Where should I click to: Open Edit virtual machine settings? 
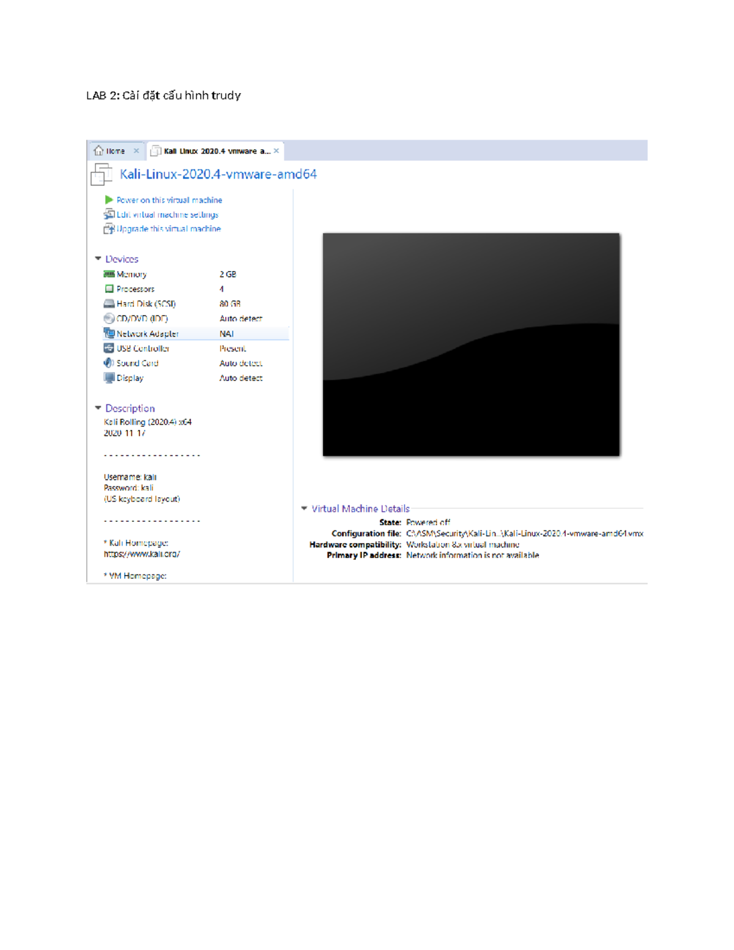168,215
